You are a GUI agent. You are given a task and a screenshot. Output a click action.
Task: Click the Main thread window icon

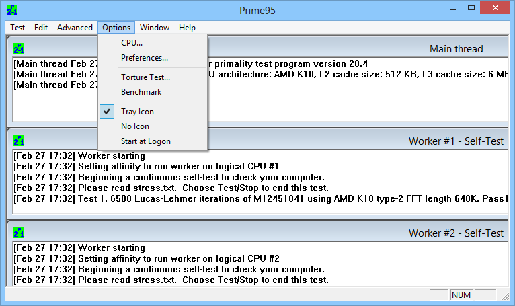click(19, 48)
